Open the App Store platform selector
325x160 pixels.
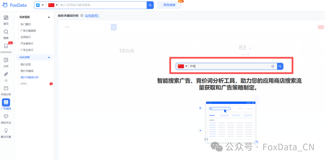(x=40, y=5)
